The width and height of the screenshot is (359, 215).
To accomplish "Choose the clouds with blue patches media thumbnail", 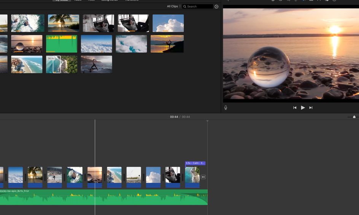I will (132, 44).
